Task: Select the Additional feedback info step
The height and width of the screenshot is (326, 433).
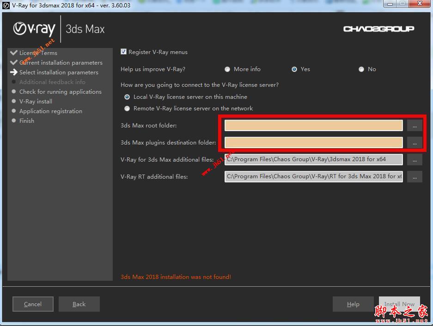Action: click(x=52, y=82)
